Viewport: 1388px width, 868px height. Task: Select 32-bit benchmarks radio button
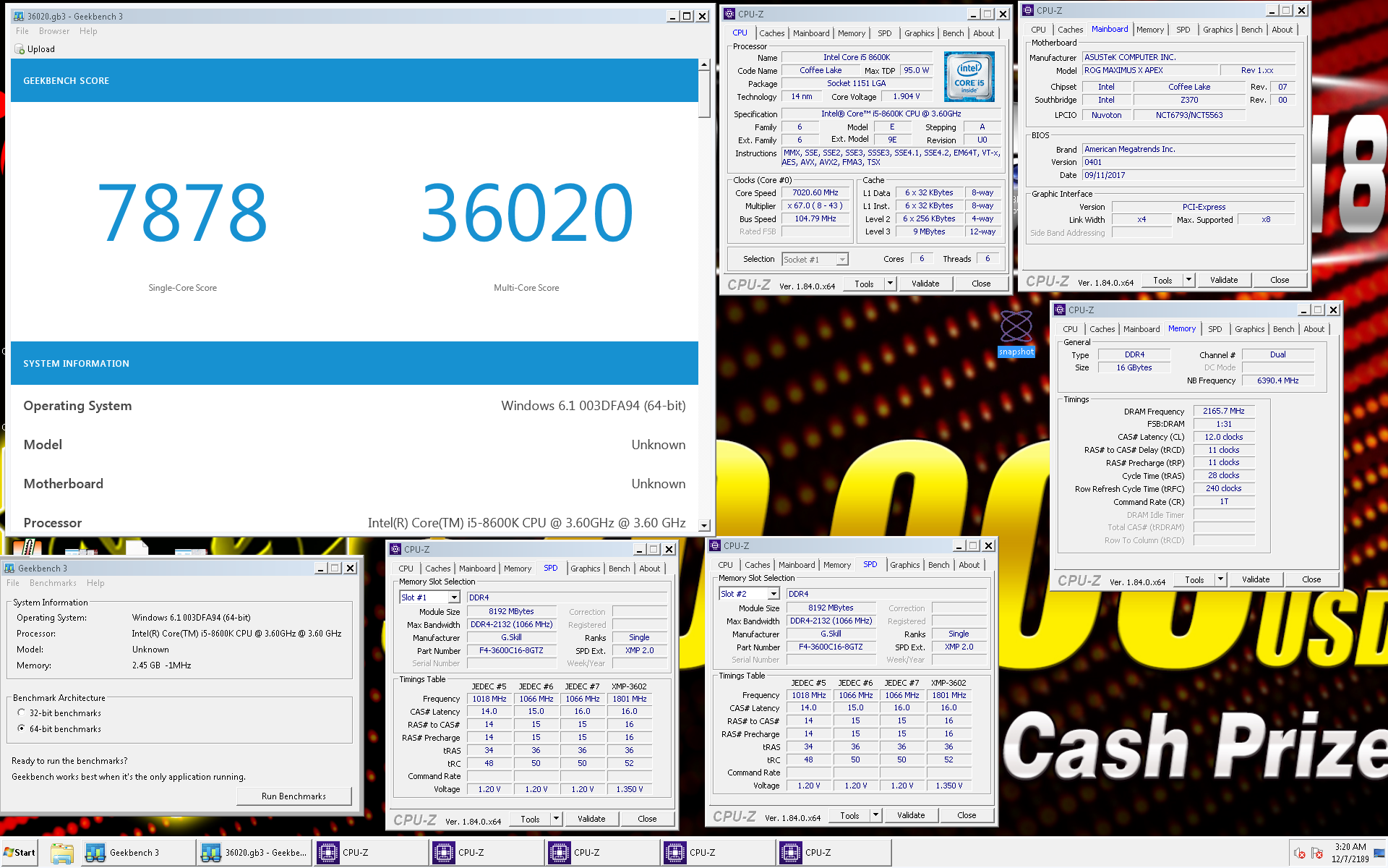click(x=22, y=712)
